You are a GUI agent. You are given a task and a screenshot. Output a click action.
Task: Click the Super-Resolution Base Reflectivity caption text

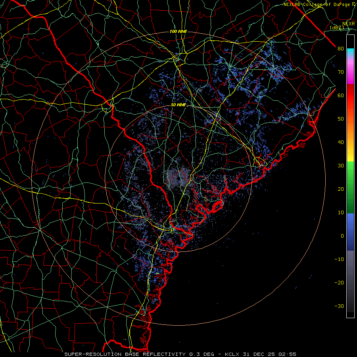click(x=125, y=354)
